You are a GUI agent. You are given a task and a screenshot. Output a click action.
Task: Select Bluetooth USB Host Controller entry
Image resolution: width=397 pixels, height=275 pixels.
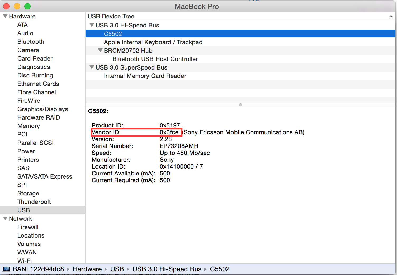pos(155,59)
